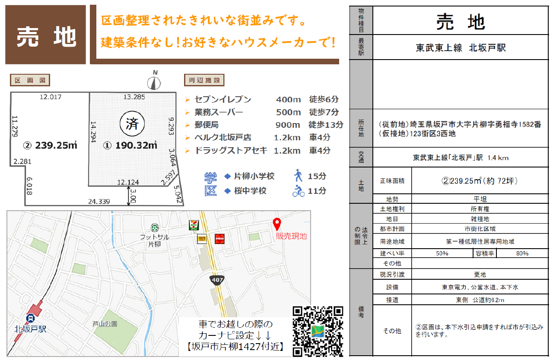This screenshot has width=553, height=360.
Task: Click the 従前地 address line in the table
Action: click(460, 123)
